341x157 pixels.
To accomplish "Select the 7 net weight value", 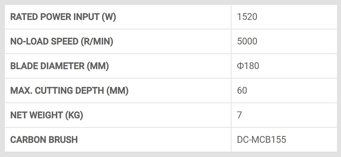I will [240, 115].
